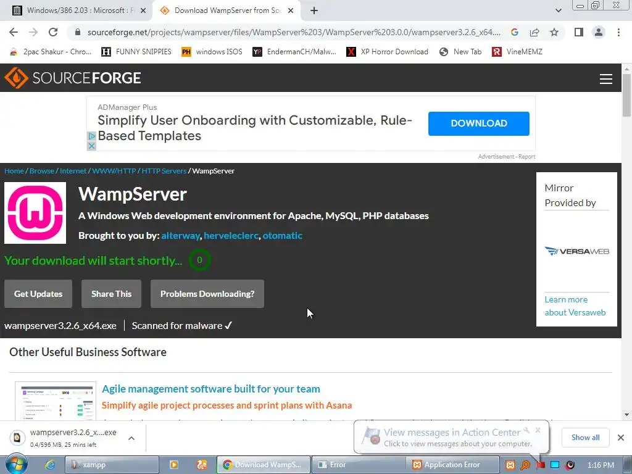Click the SourceForge logo
The image size is (632, 474).
pos(73,78)
